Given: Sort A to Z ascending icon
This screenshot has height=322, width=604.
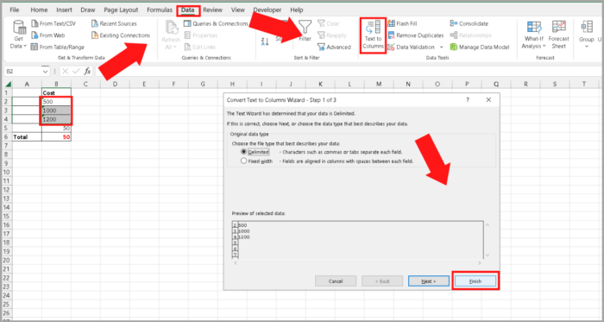Looking at the screenshot, I should 265,41.
